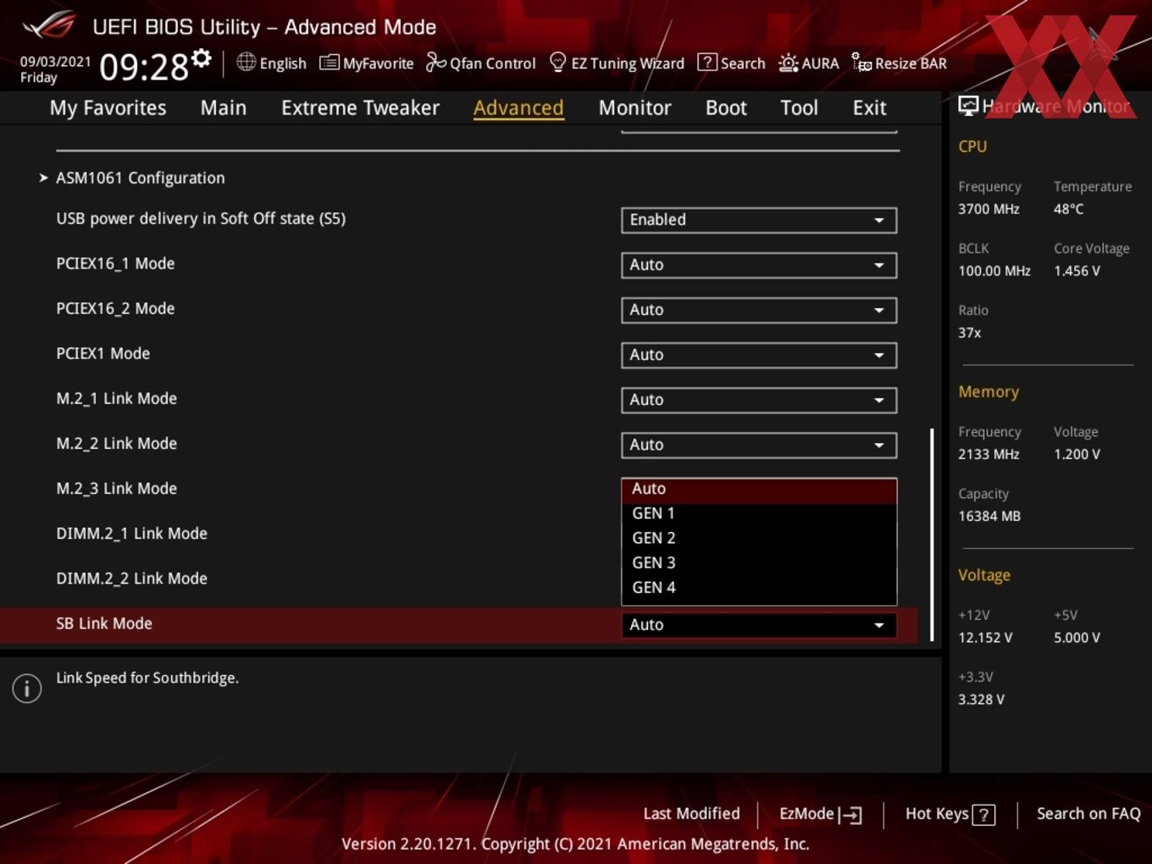Viewport: 1152px width, 864px height.
Task: Select the DIMM.2_1 Link Mode row
Action: 131,534
